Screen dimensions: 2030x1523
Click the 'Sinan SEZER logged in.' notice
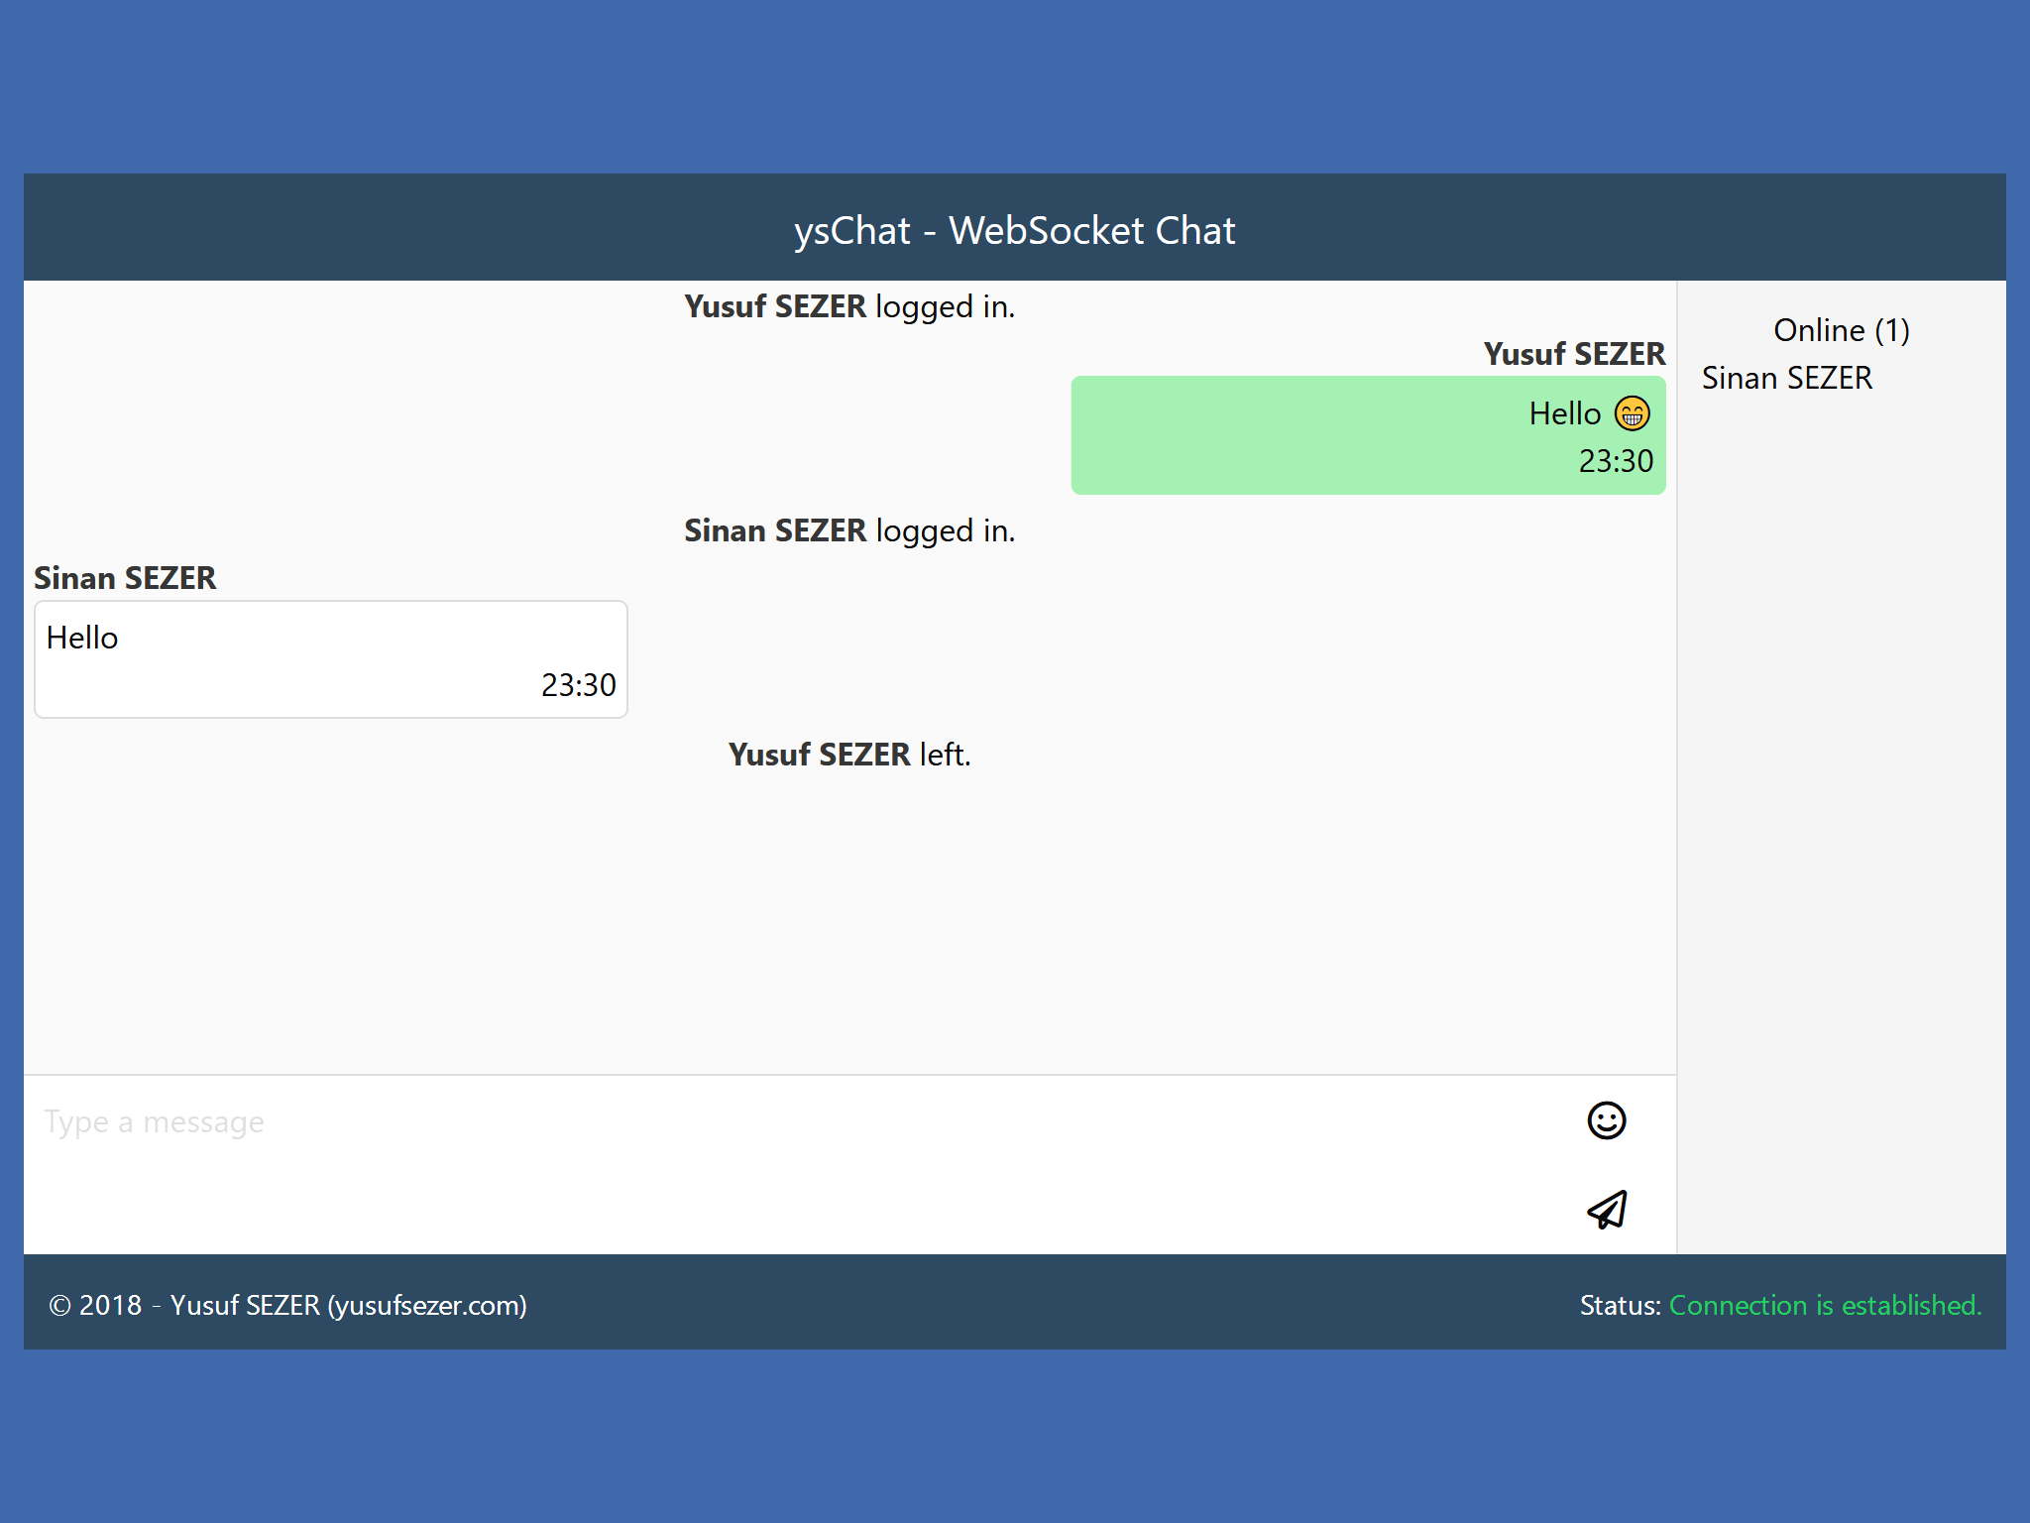849,530
